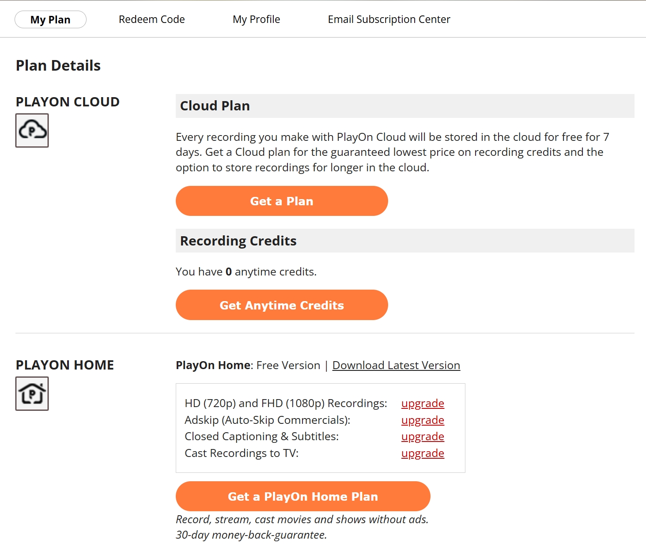Open the Email Subscription Center tab

[x=389, y=19]
